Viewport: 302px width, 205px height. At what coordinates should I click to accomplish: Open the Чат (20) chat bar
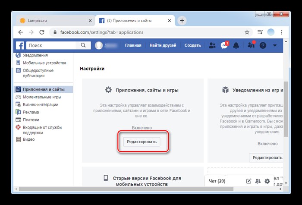click(x=217, y=181)
